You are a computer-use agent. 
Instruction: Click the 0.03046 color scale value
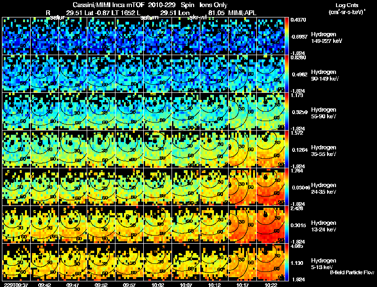(301, 188)
